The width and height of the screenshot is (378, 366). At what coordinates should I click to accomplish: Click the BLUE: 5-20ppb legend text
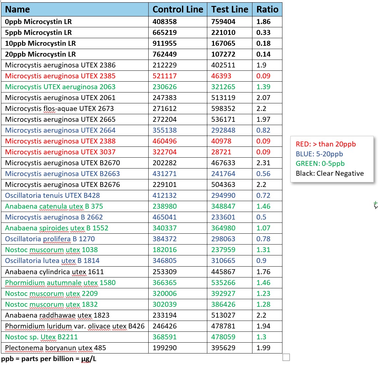[319, 154]
